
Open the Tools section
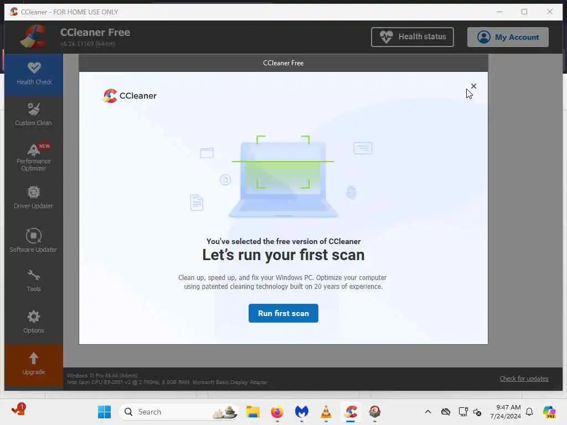34,281
